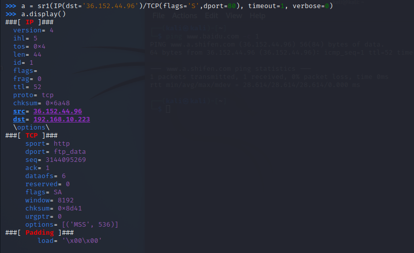The height and width of the screenshot is (253, 414).
Task: Click the 'rtt min/avg/max/mdev' line in background
Action: click(255, 85)
